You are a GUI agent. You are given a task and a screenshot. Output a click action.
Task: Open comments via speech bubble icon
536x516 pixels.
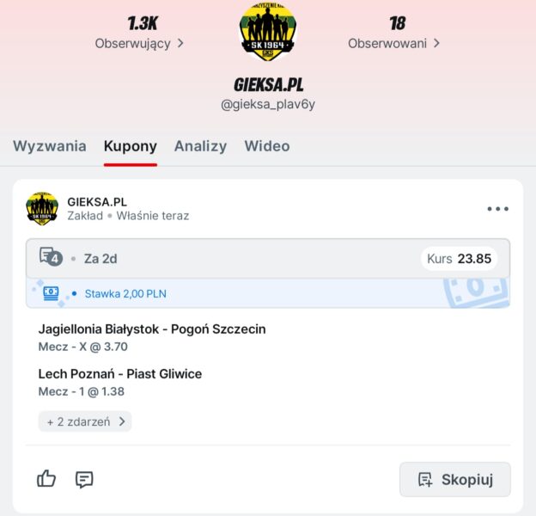(84, 479)
